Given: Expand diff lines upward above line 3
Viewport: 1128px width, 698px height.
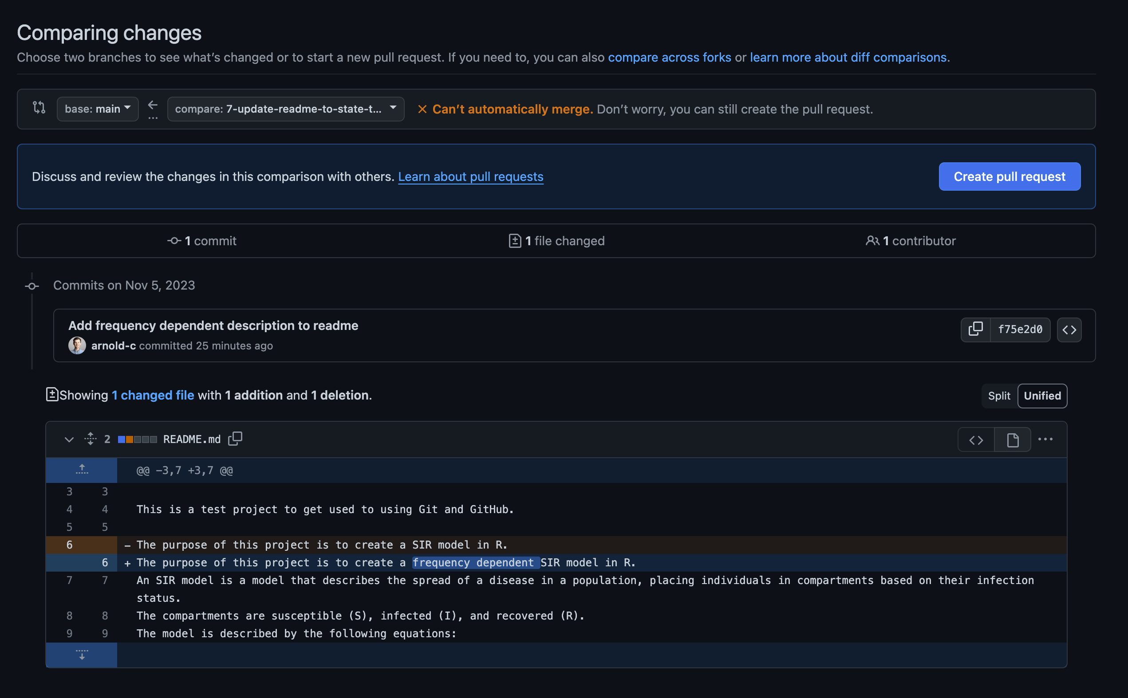Looking at the screenshot, I should 82,470.
